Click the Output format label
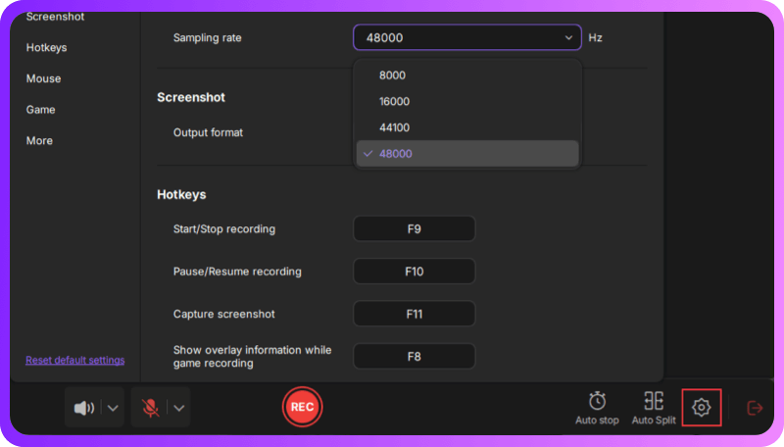Image resolution: width=784 pixels, height=447 pixels. coord(208,132)
